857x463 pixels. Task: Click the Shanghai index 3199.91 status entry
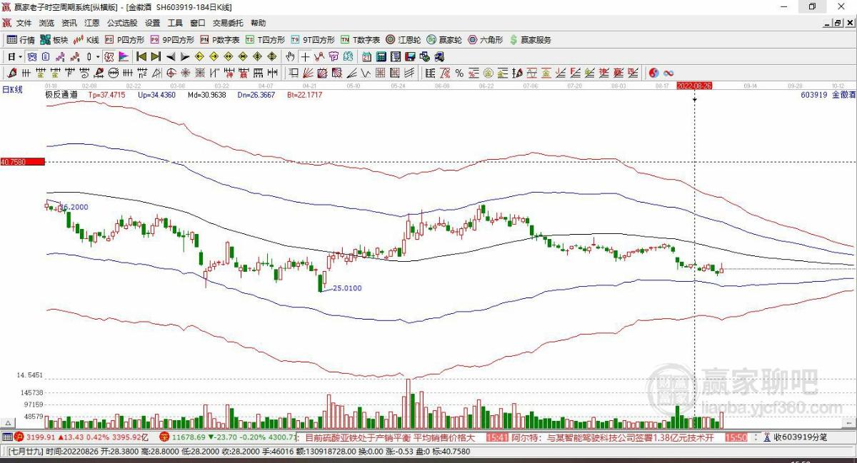click(x=87, y=437)
